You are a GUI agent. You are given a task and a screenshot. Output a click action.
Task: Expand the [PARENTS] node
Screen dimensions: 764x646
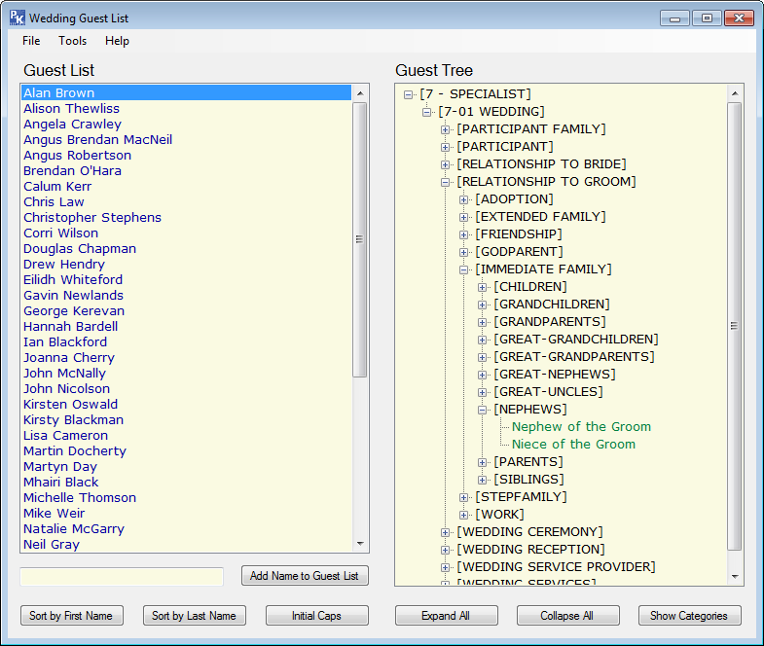(483, 462)
